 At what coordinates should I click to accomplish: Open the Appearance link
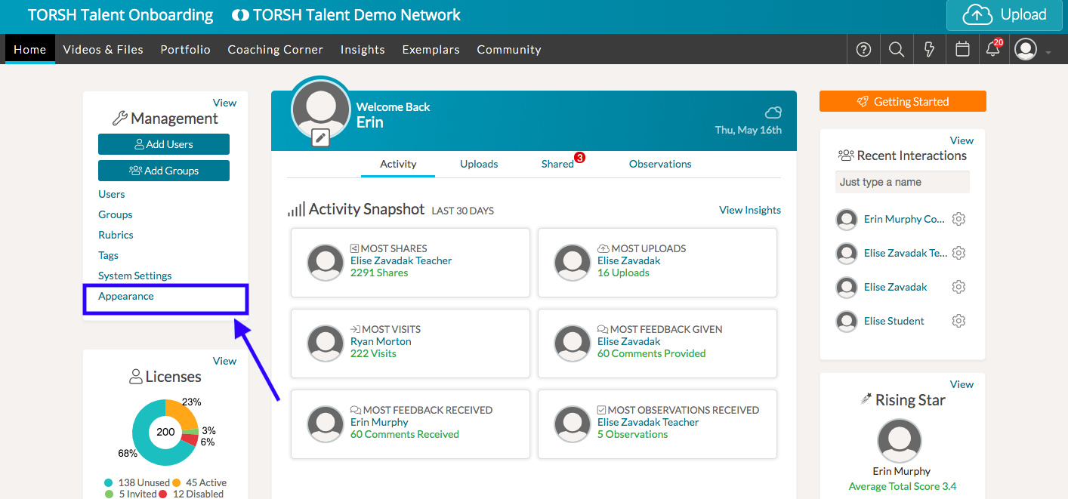(126, 296)
